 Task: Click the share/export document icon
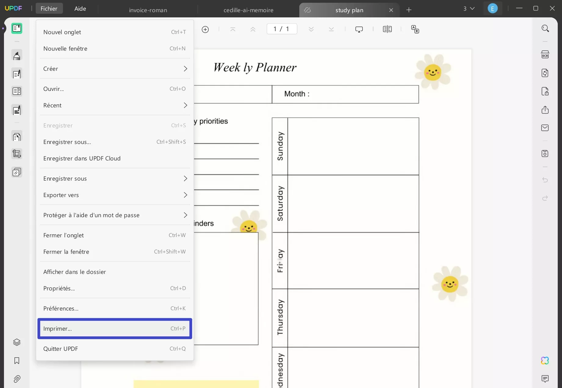coord(545,110)
